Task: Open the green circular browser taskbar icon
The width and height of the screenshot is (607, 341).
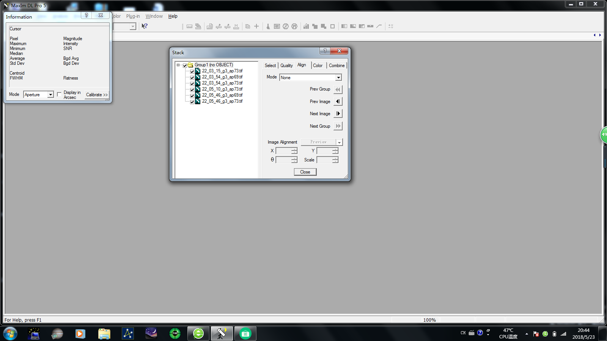Action: (x=198, y=333)
